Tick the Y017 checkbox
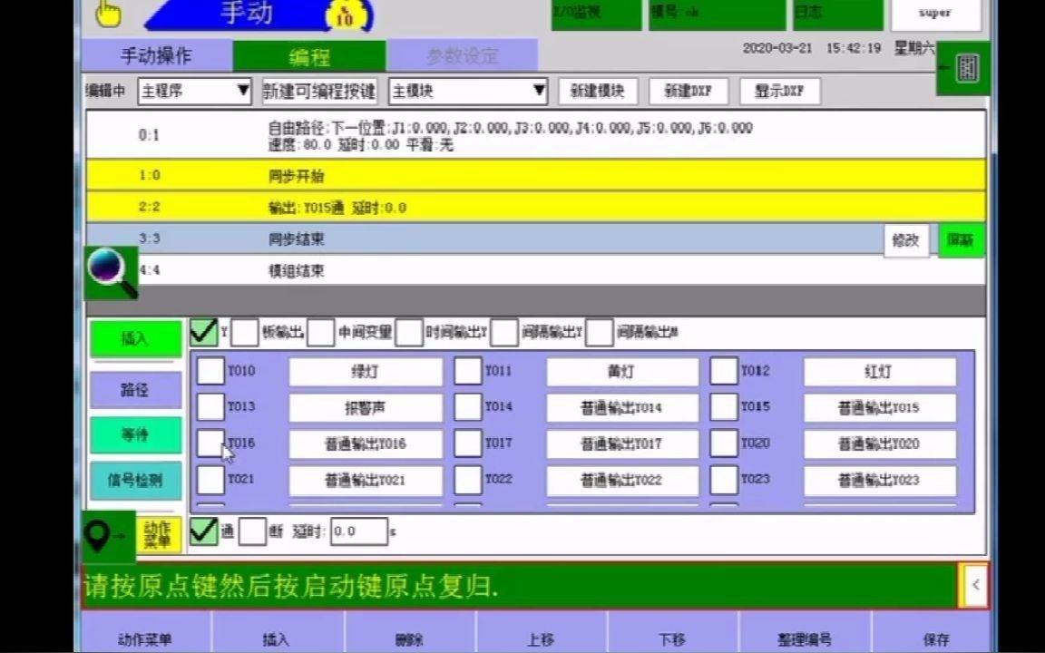Viewport: 1045px width, 653px height. click(x=468, y=443)
